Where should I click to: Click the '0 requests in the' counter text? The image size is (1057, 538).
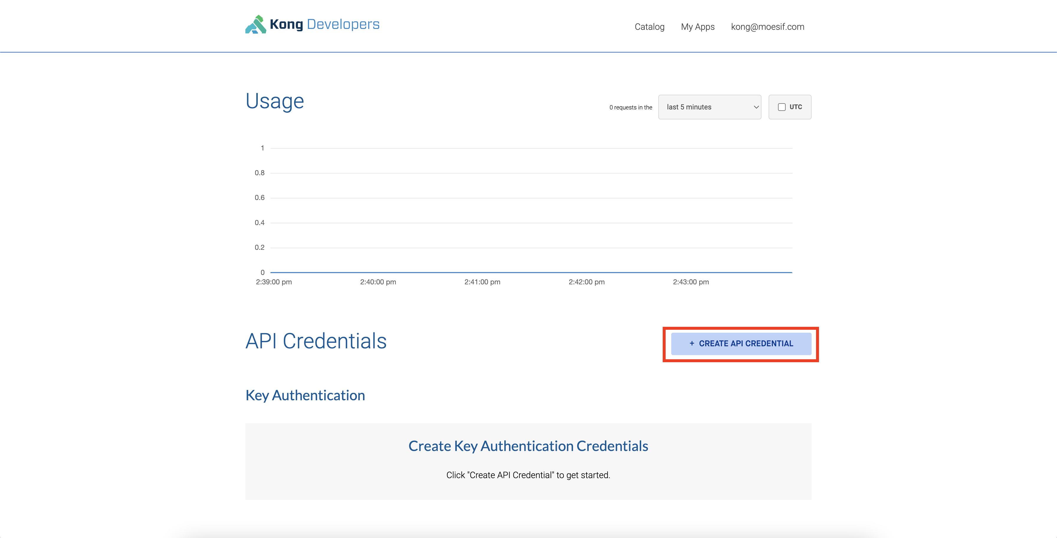pos(630,107)
